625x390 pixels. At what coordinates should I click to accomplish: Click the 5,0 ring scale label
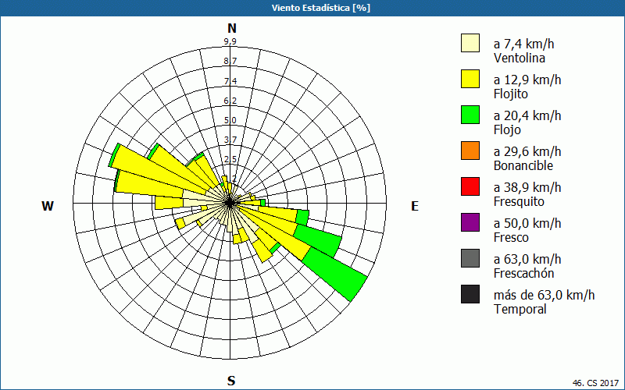click(x=230, y=120)
